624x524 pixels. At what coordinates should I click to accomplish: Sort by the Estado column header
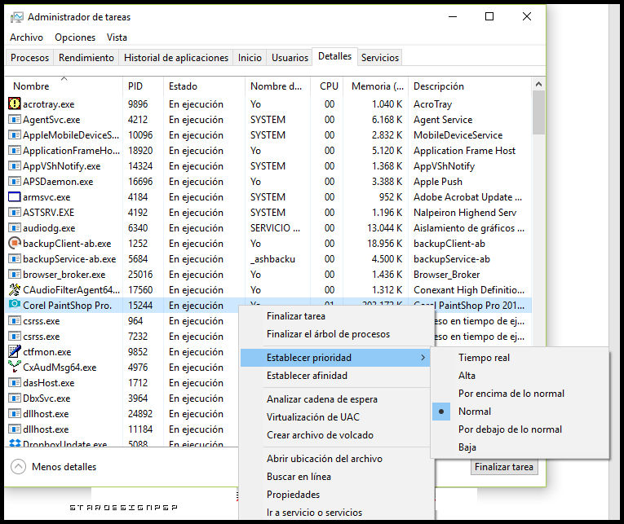tap(204, 86)
